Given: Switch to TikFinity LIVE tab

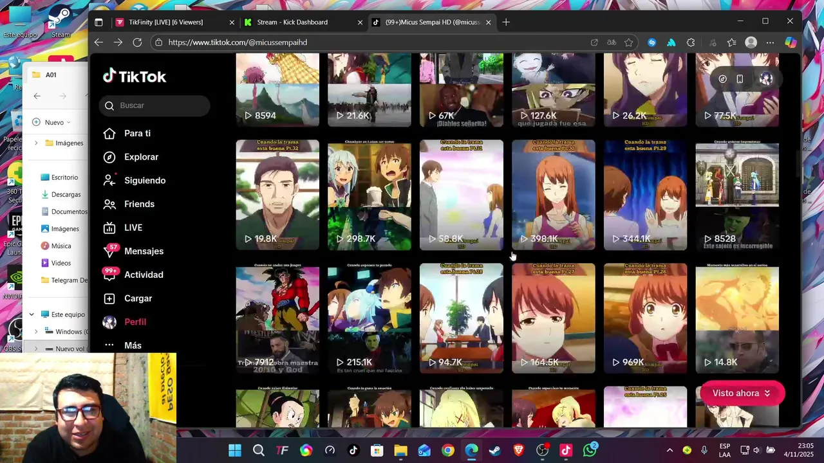Looking at the screenshot, I should (175, 22).
